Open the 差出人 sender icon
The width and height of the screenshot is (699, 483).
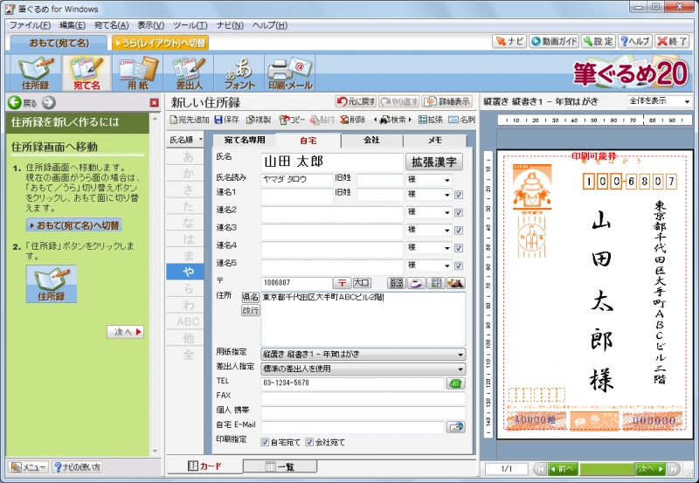189,73
